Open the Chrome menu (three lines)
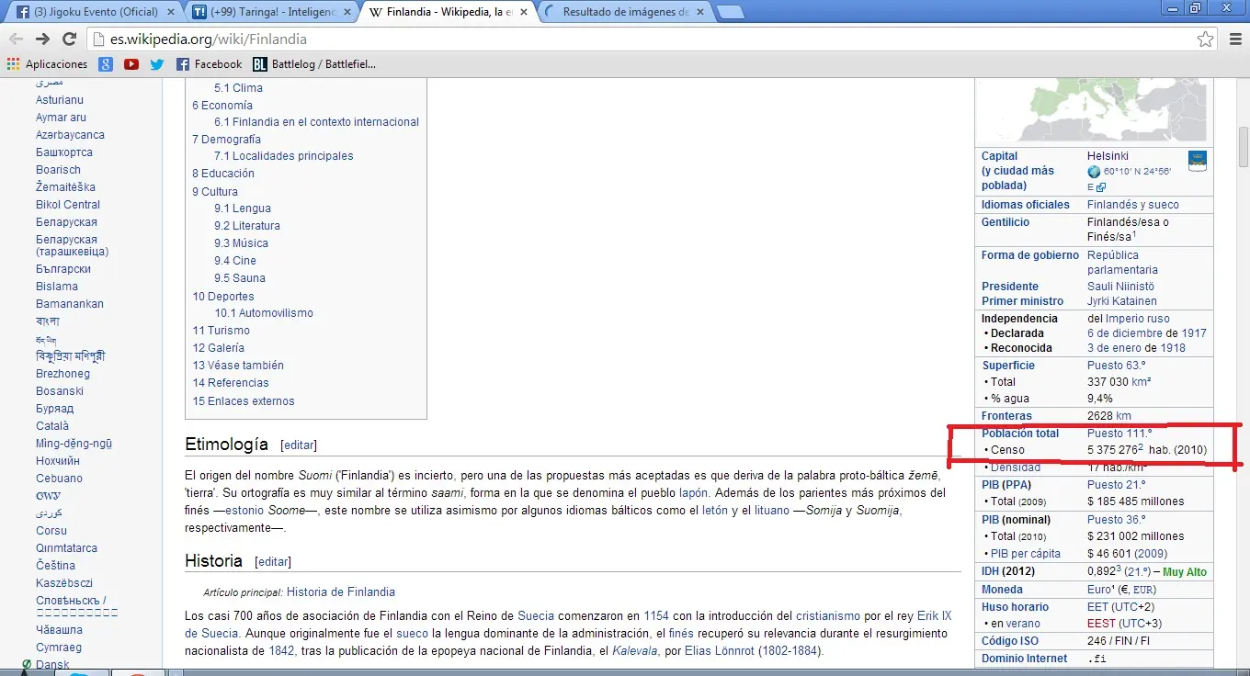Image resolution: width=1250 pixels, height=676 pixels. [x=1234, y=39]
